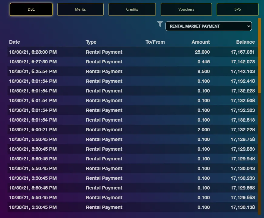Click the Type column header
264x218 pixels.
click(91, 42)
